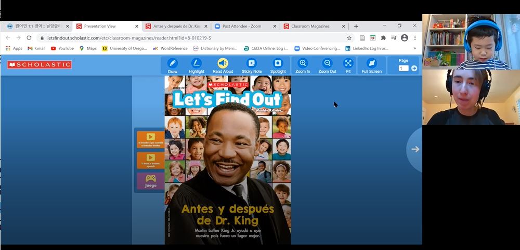Open a new browser tab
Viewport: 520px width, 250px height.
[356, 26]
